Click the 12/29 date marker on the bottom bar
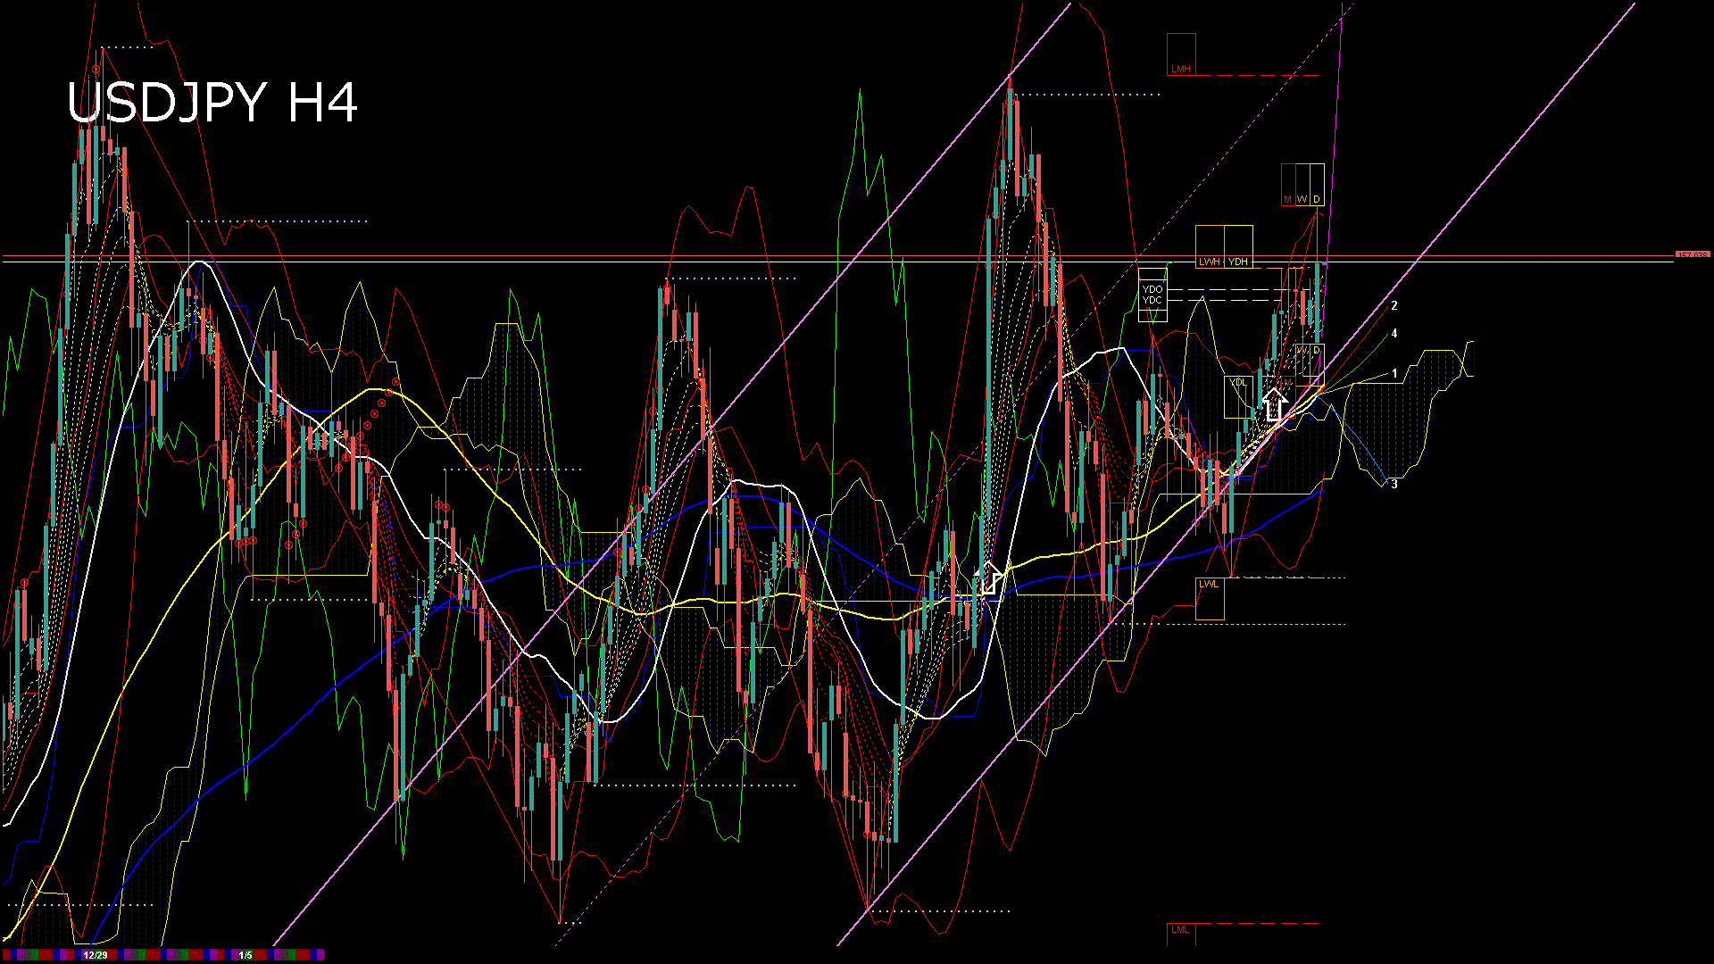 click(95, 953)
